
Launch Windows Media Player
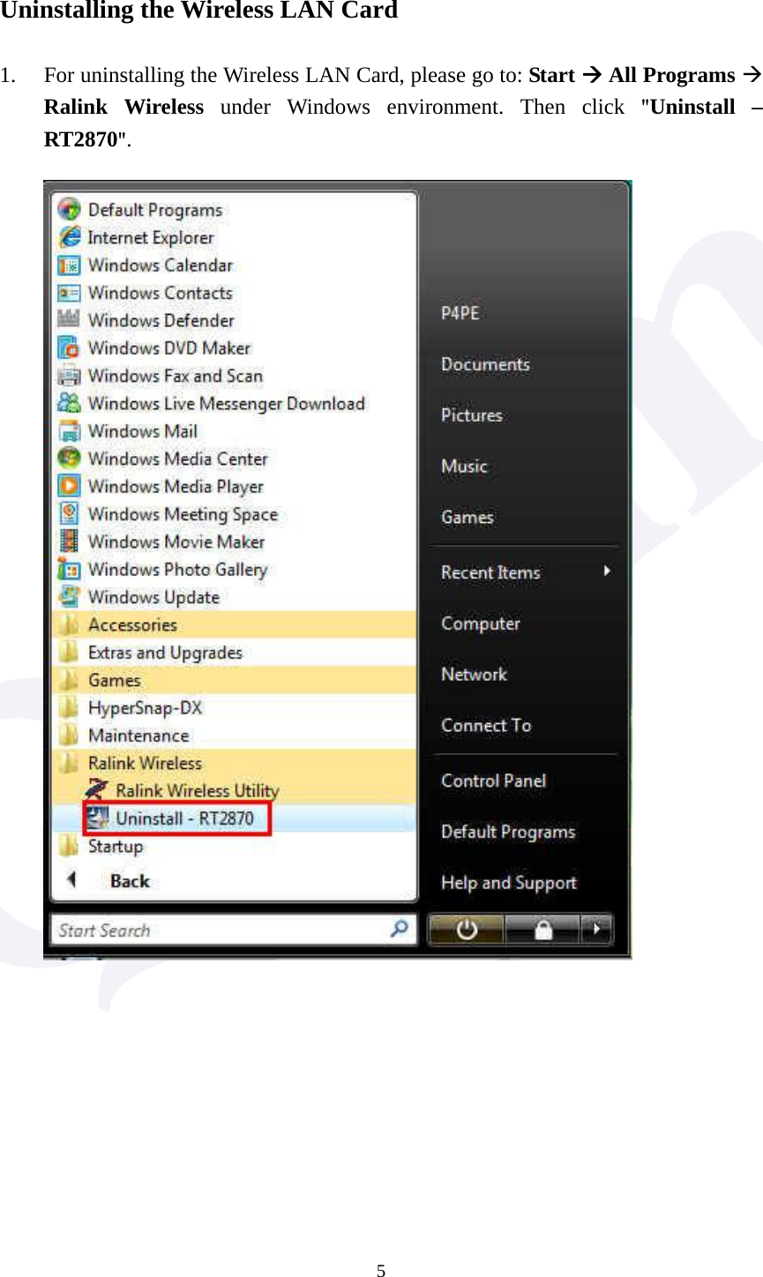click(175, 486)
